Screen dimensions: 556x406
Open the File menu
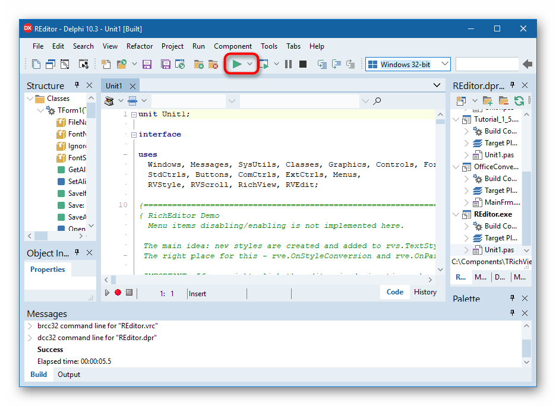pyautogui.click(x=38, y=46)
